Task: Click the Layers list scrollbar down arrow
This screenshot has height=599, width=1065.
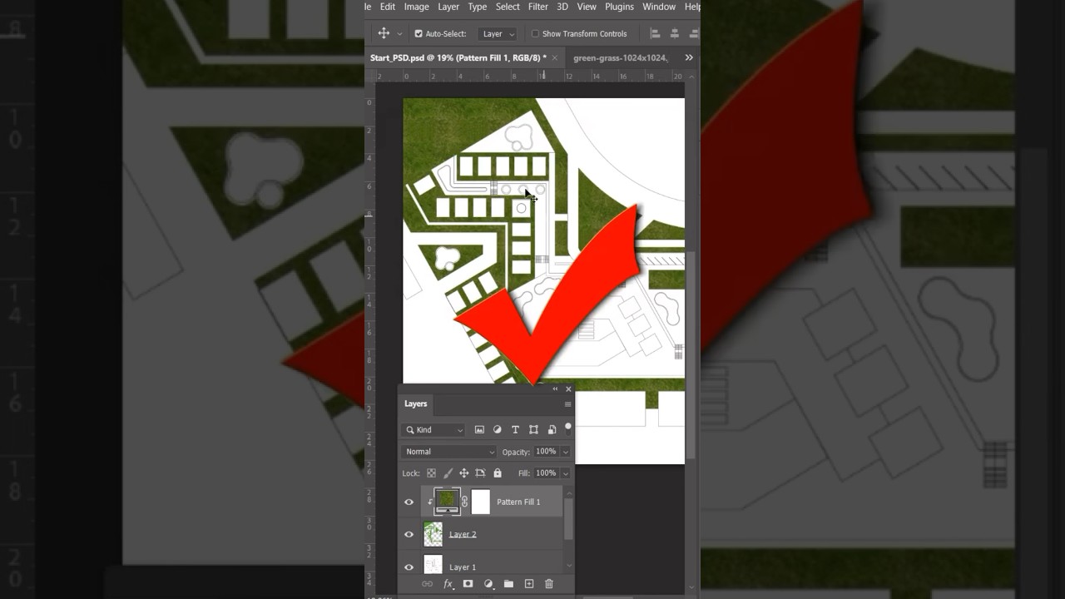Action: tap(569, 566)
